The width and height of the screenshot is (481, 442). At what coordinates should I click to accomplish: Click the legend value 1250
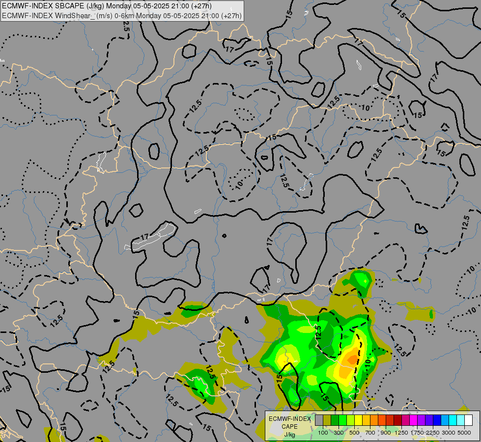401,433
